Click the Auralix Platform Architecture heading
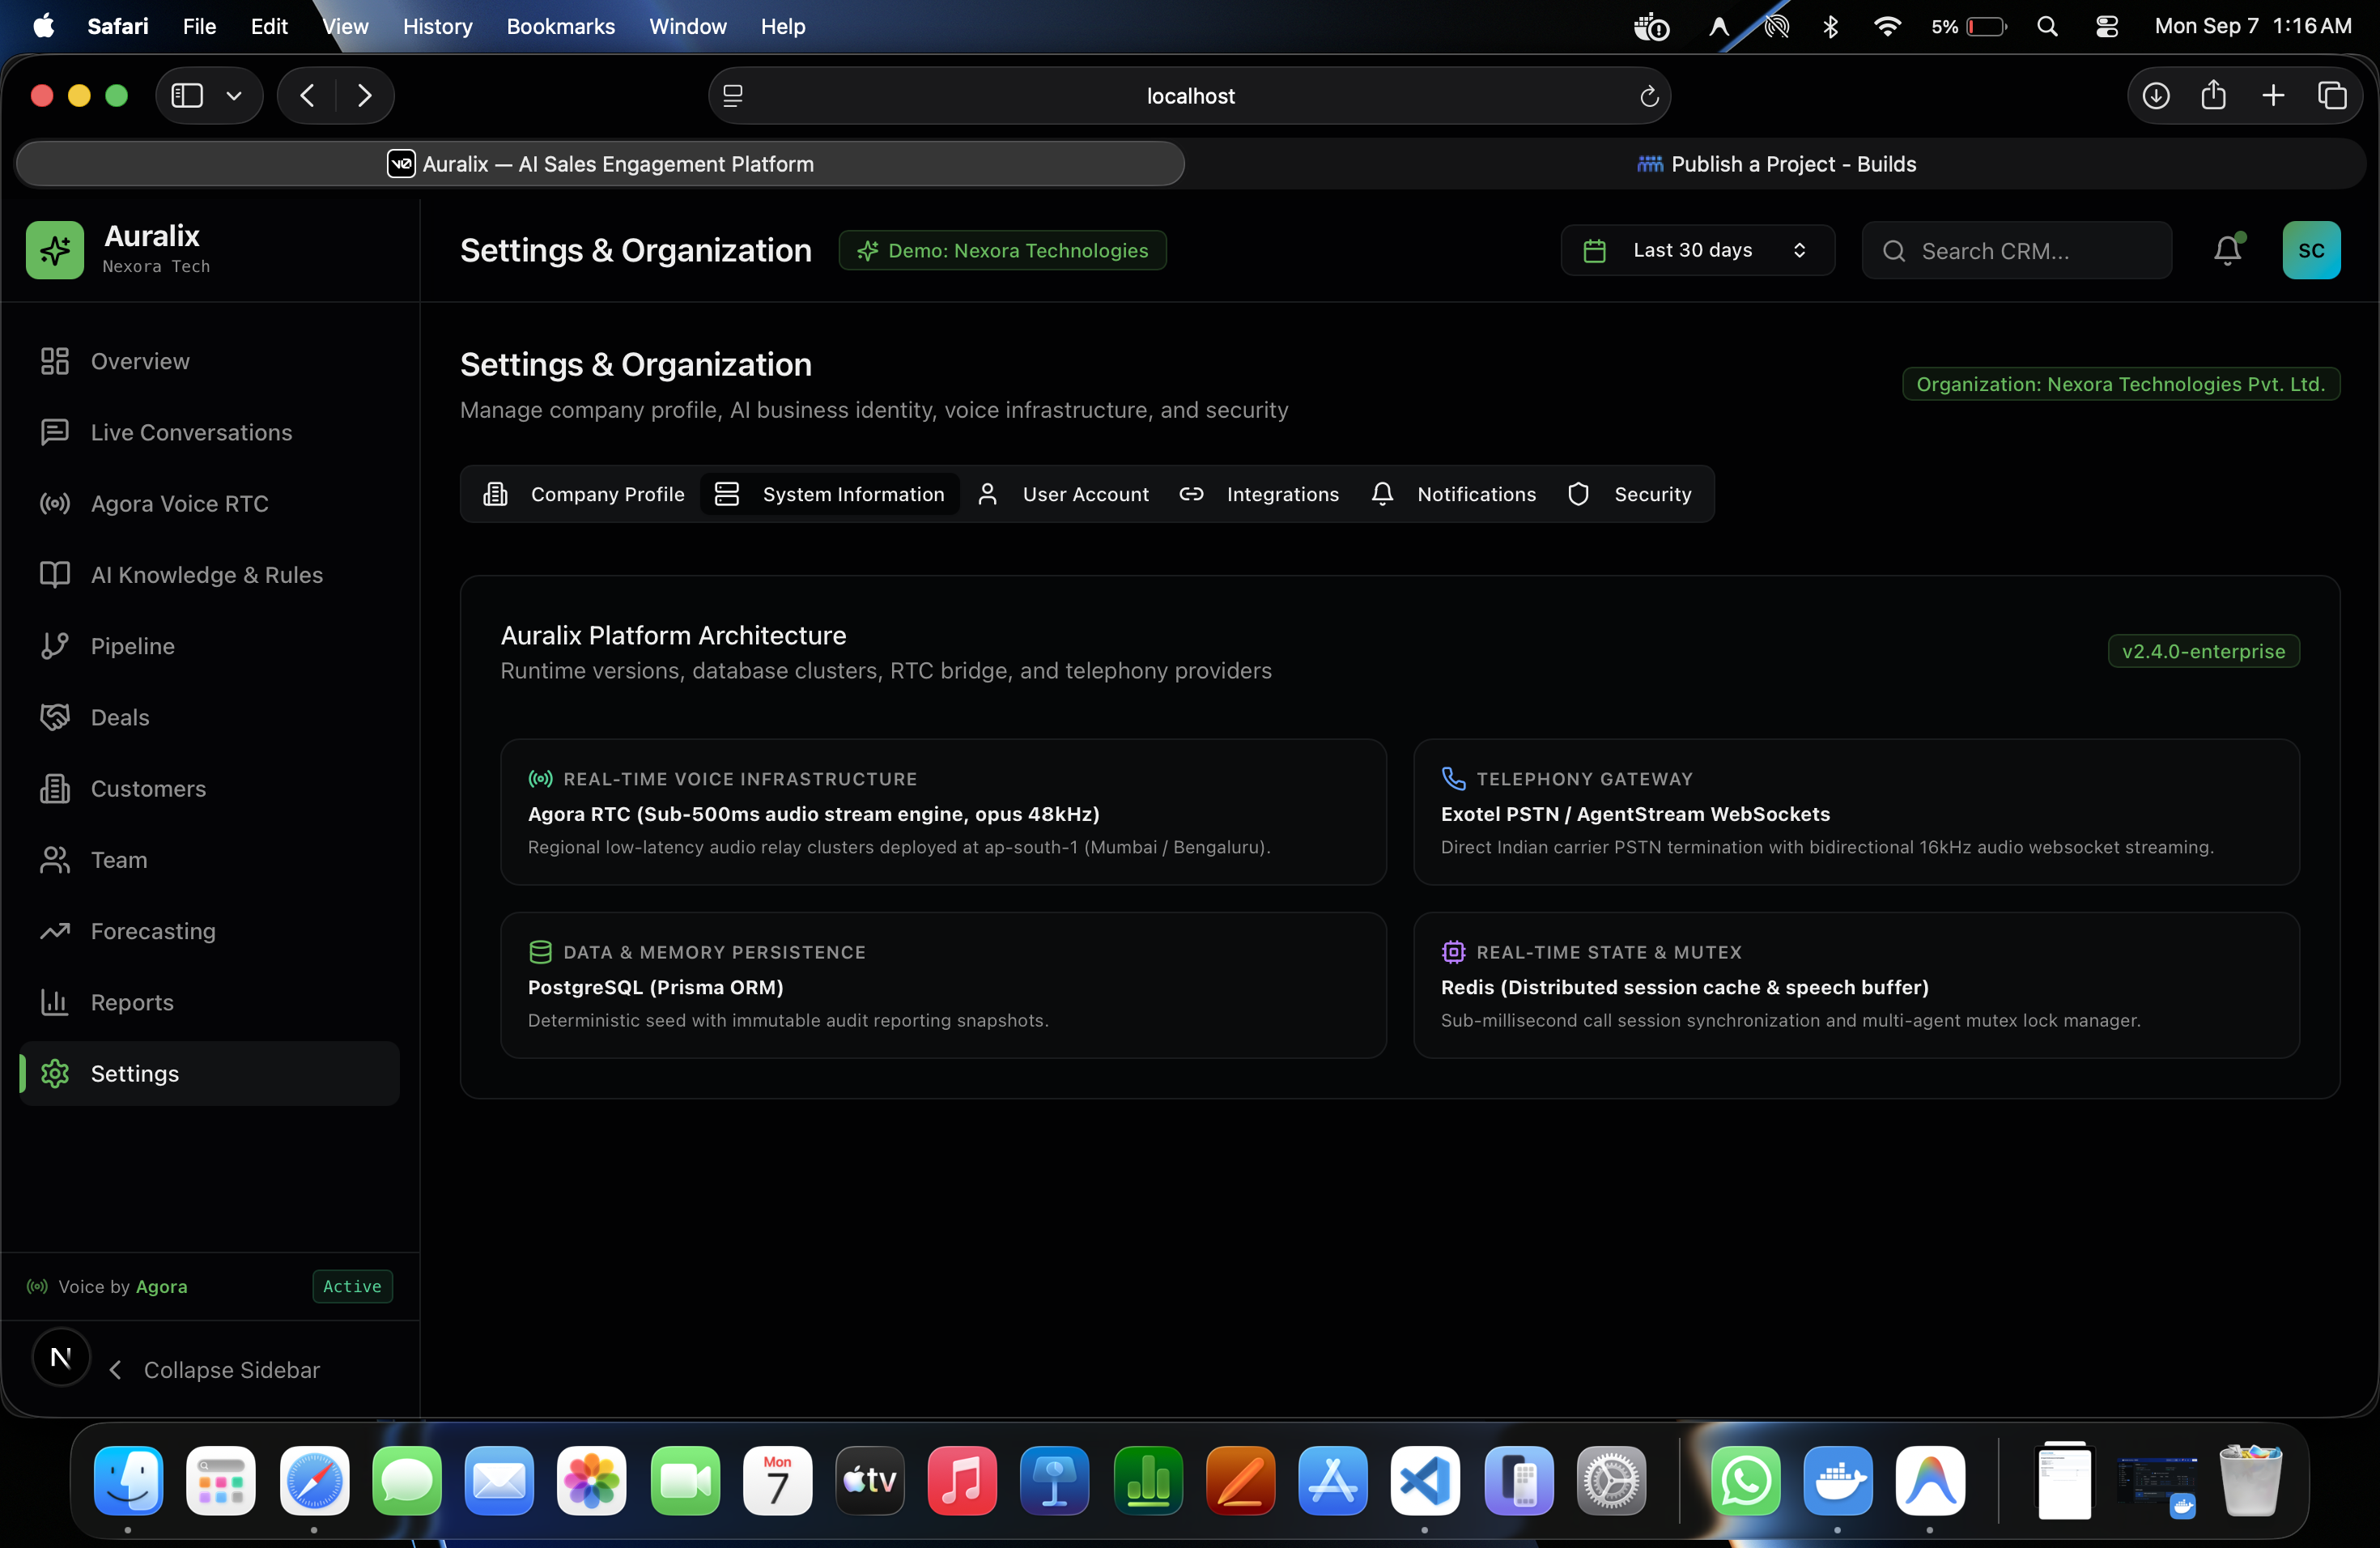This screenshot has height=1548, width=2380. [x=673, y=635]
